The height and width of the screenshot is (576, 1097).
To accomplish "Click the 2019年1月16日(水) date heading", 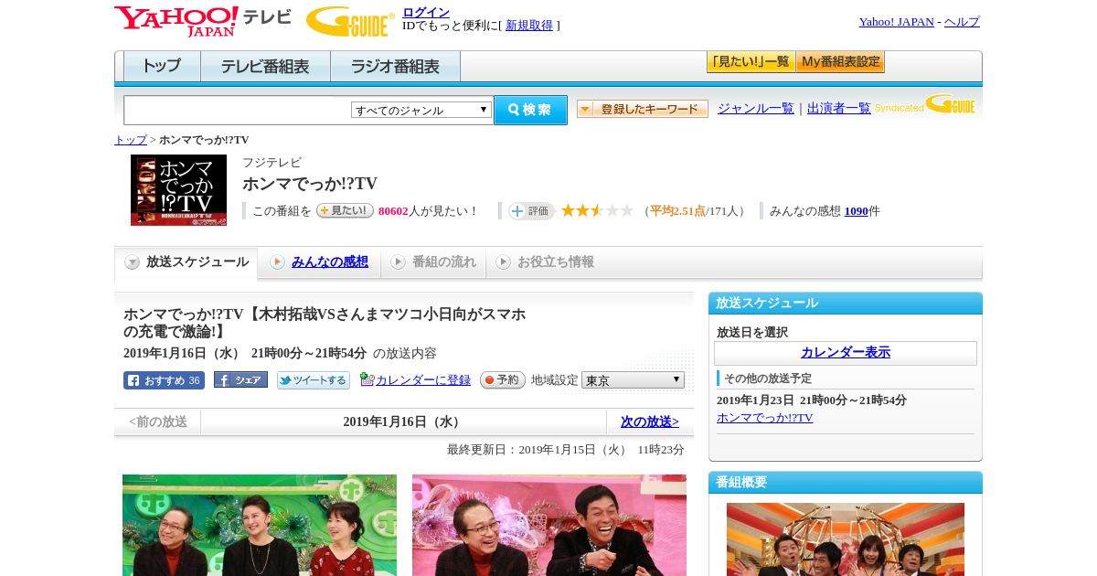I will point(403,422).
